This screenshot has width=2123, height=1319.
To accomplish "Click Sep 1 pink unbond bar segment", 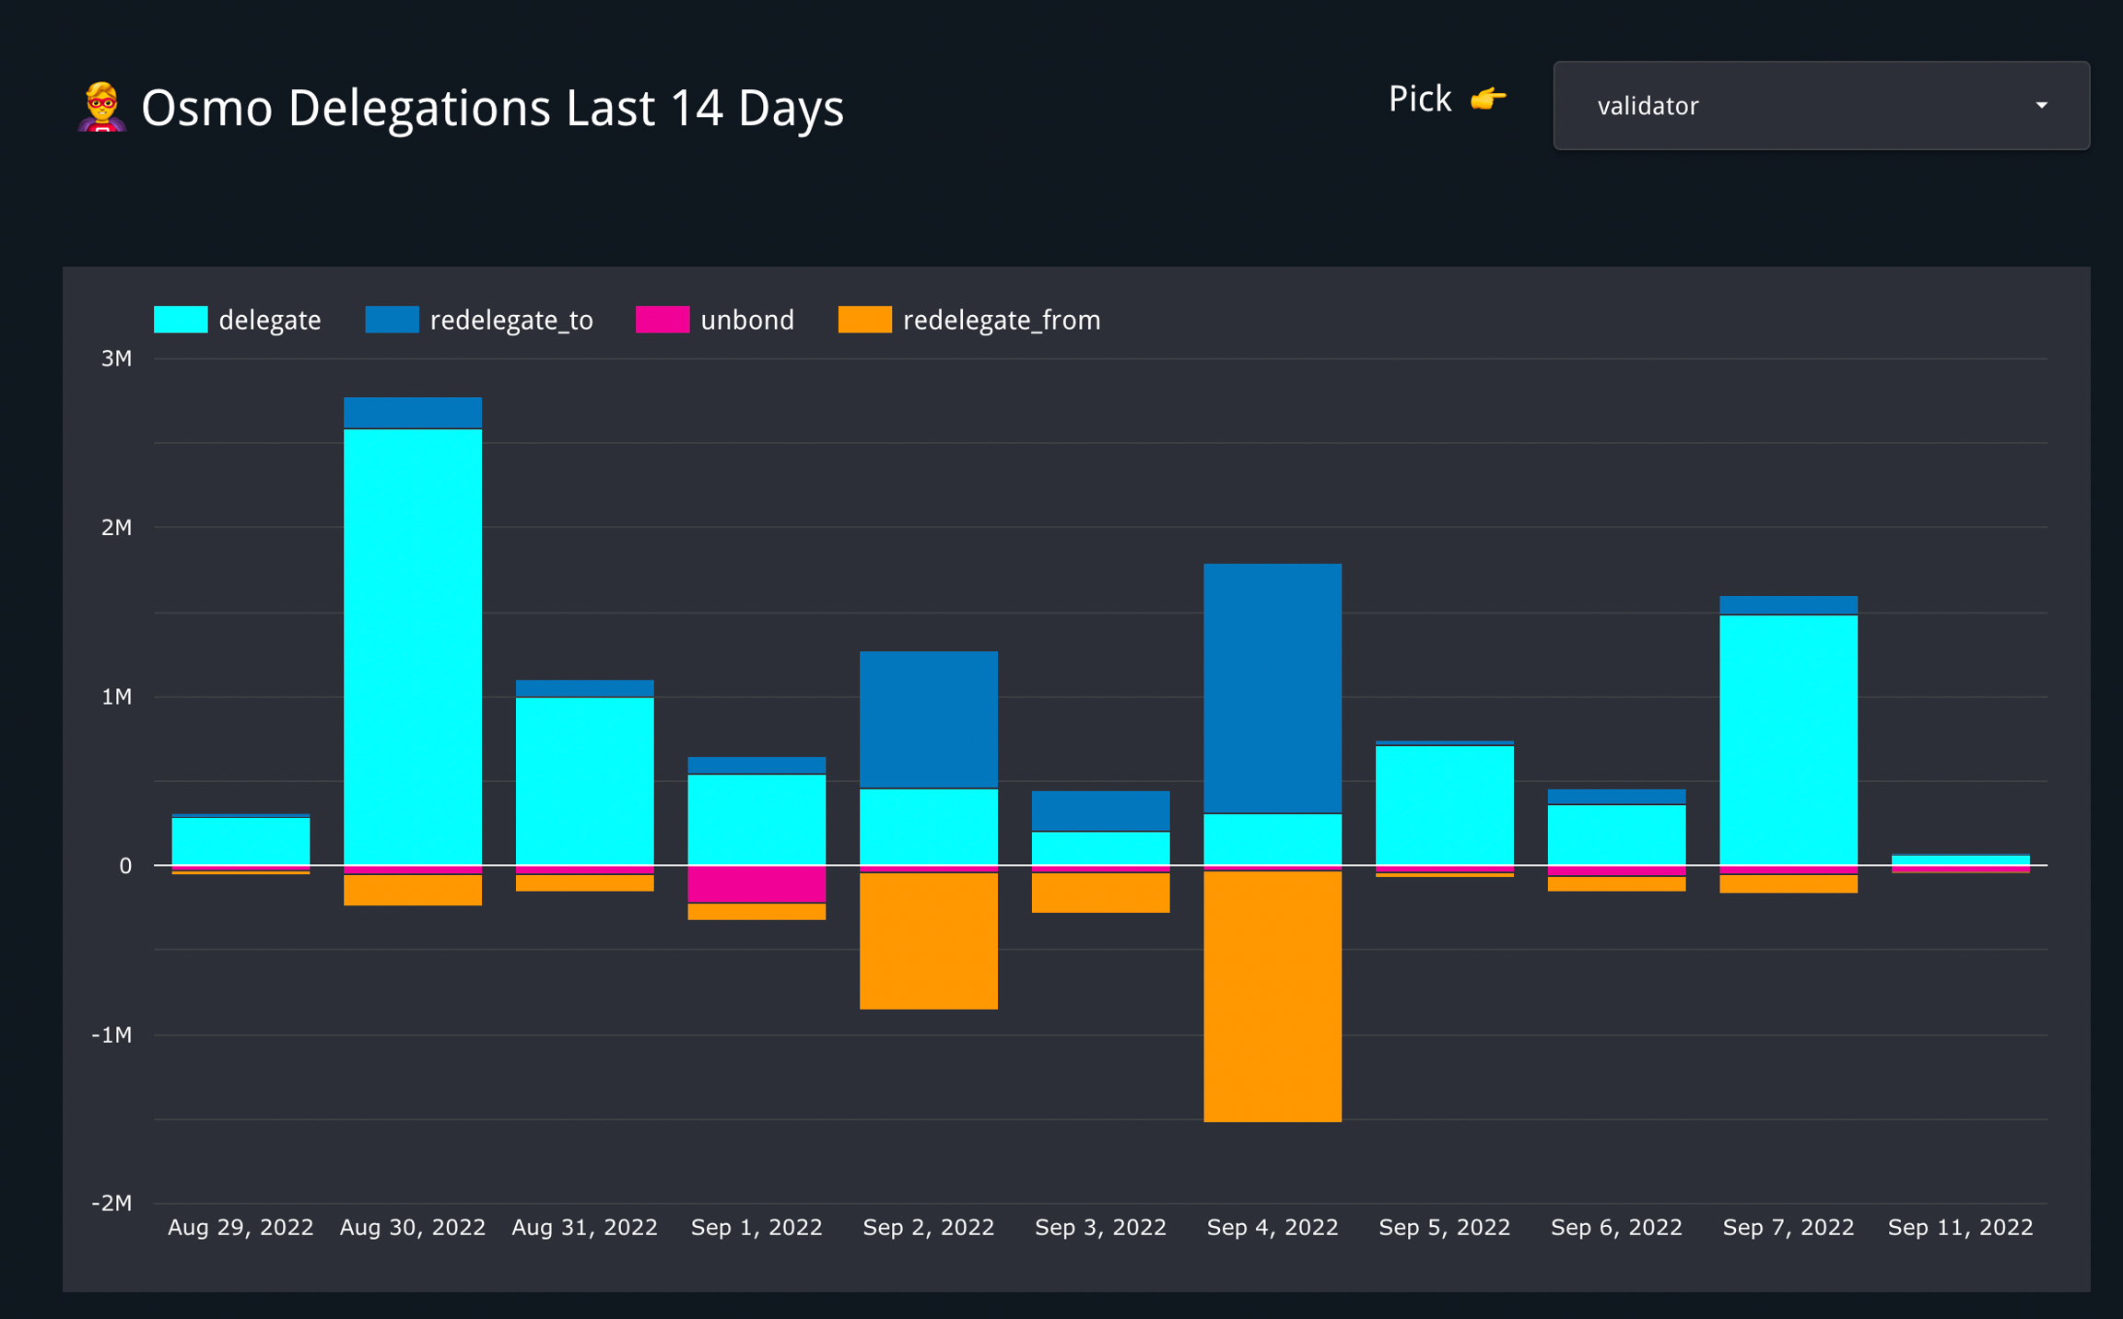I will [x=757, y=884].
